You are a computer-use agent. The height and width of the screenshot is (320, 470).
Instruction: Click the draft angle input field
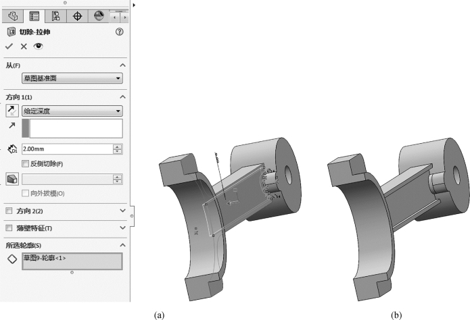(x=68, y=180)
